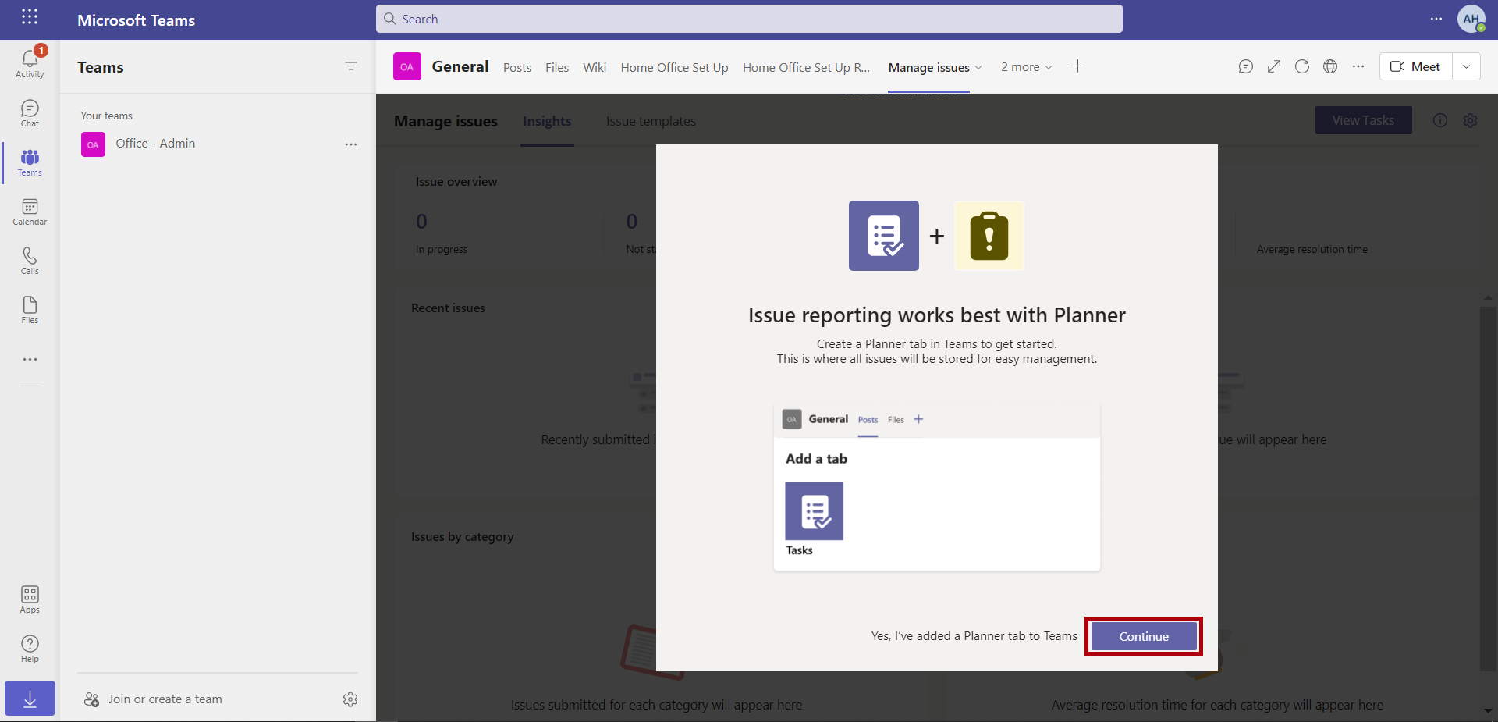1498x722 pixels.
Task: Click the Issue reporting works best with Planner heading
Action: 937,315
